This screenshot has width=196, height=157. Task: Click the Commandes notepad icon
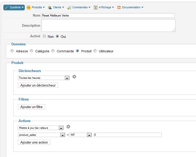[x=69, y=8]
